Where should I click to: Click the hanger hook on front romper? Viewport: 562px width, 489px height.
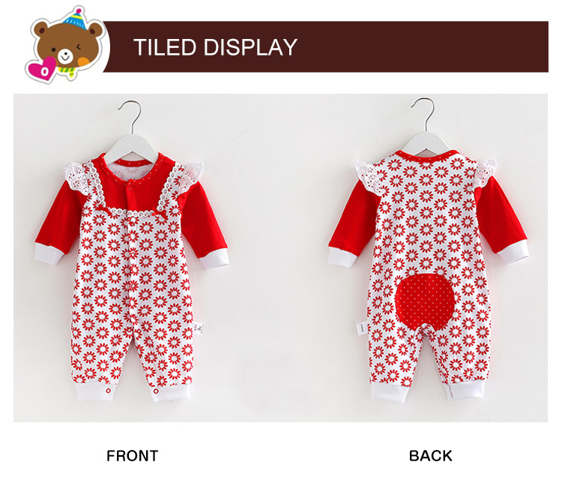pos(131,115)
